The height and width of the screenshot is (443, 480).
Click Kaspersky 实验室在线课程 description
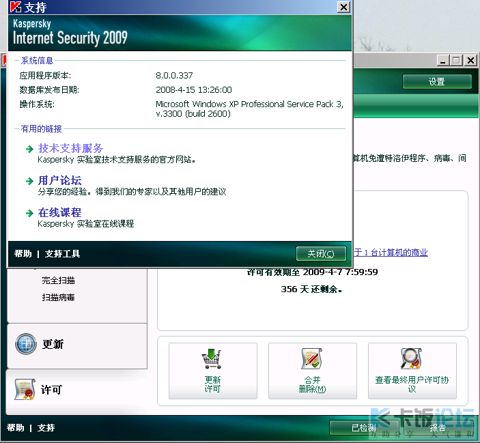click(86, 224)
